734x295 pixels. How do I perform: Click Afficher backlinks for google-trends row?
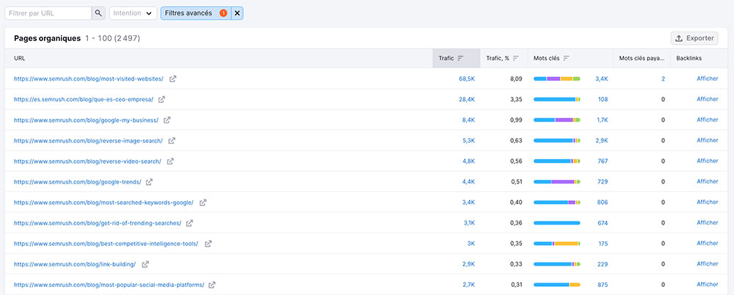point(708,182)
